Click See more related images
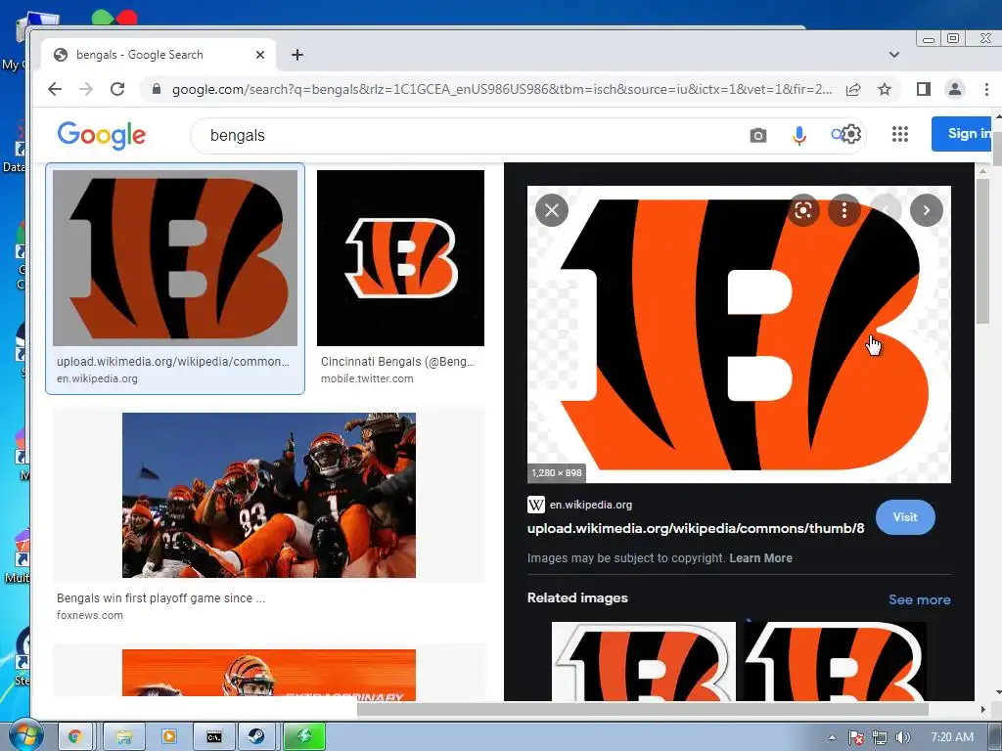1002x751 pixels. point(919,599)
